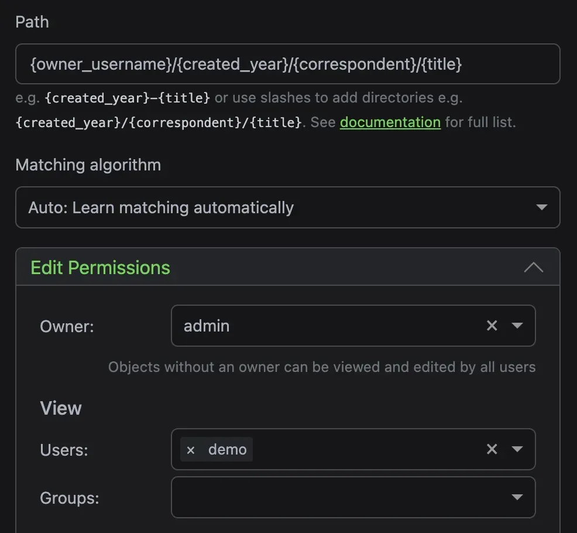The width and height of the screenshot is (577, 533).
Task: Remove the demo user tag
Action: (191, 450)
